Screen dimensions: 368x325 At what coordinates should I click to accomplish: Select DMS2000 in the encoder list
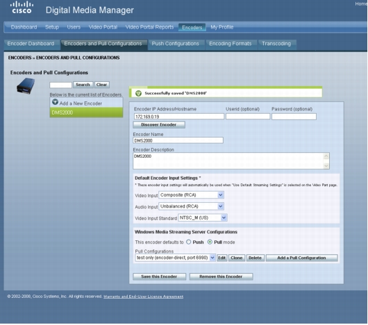86,112
